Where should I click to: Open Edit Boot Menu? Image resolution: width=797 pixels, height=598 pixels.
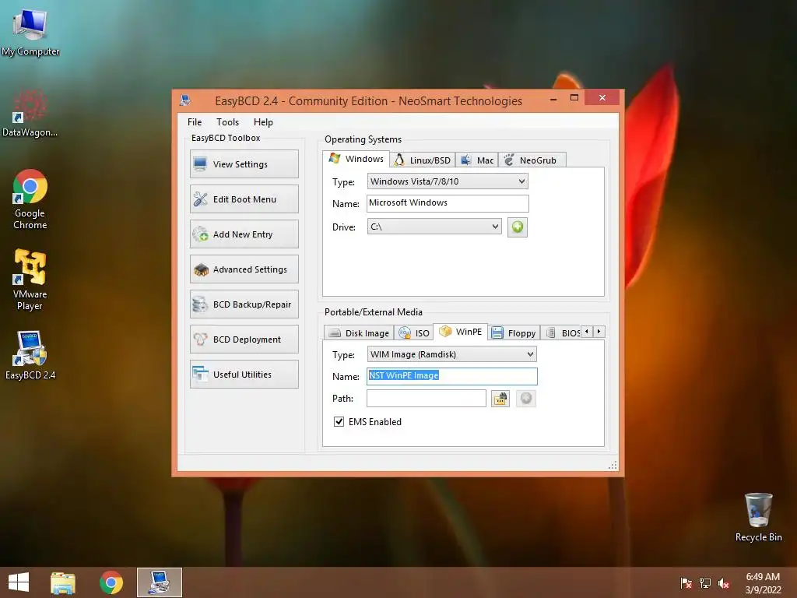pos(244,199)
